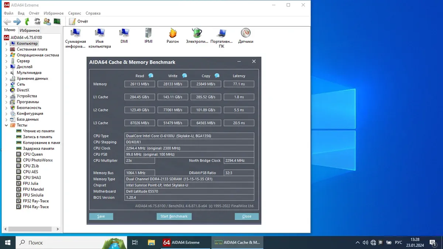443x249 pixels.
Task: Click the IPMI server tower icon
Action: (x=148, y=33)
